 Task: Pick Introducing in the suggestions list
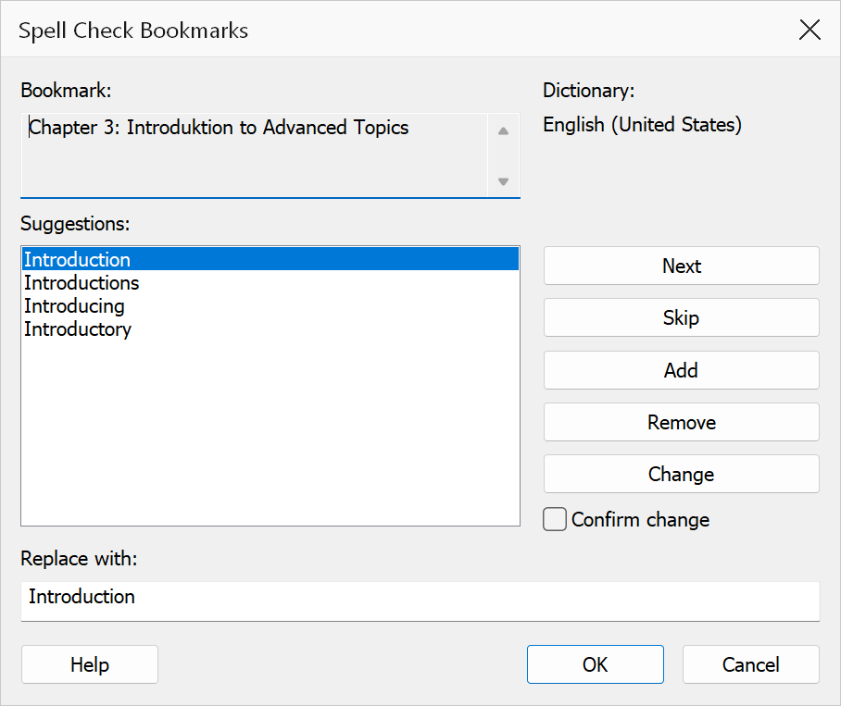[x=270, y=306]
